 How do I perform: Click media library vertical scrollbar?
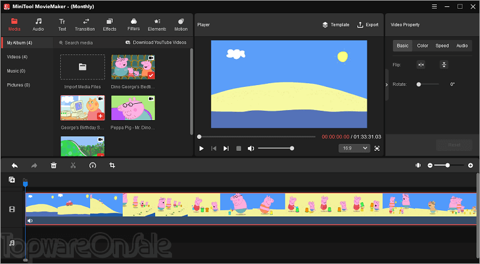click(x=191, y=92)
